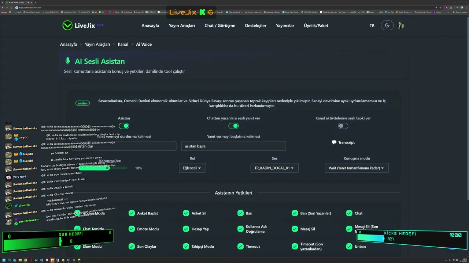Uncheck Ban (Son Yazanlar) permission

(295, 213)
